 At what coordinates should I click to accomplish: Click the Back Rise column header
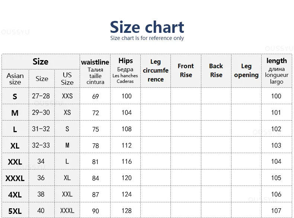click(216, 71)
